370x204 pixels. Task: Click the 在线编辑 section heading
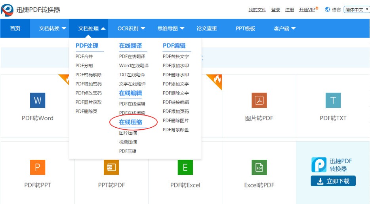click(x=130, y=93)
